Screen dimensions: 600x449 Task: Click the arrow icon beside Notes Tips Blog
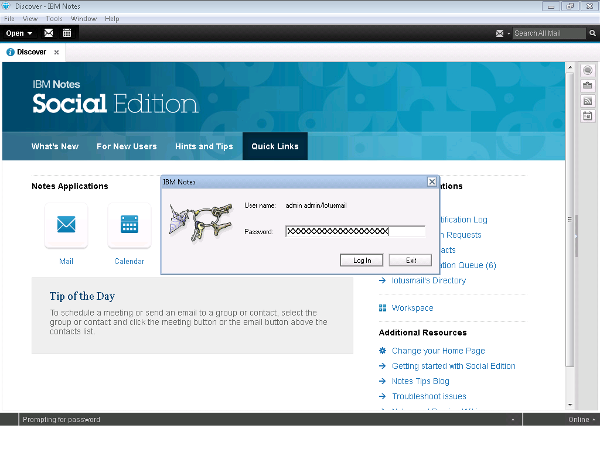coord(382,381)
